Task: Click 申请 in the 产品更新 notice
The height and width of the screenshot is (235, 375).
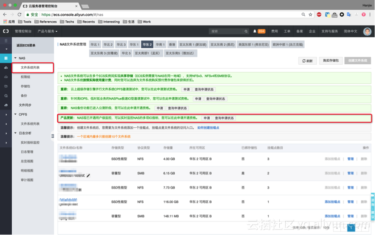Action: click(x=207, y=118)
